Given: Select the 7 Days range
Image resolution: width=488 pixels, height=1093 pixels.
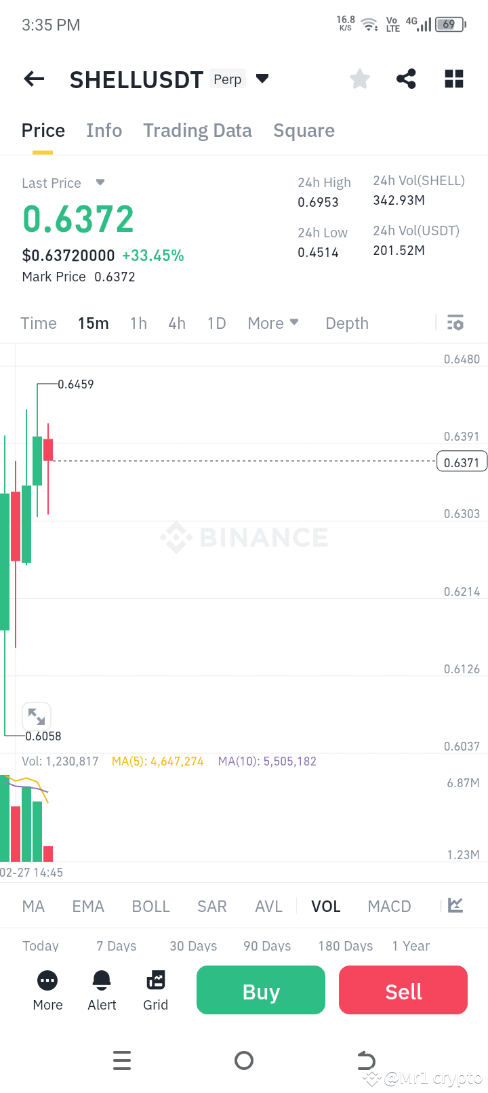Looking at the screenshot, I should 115,946.
